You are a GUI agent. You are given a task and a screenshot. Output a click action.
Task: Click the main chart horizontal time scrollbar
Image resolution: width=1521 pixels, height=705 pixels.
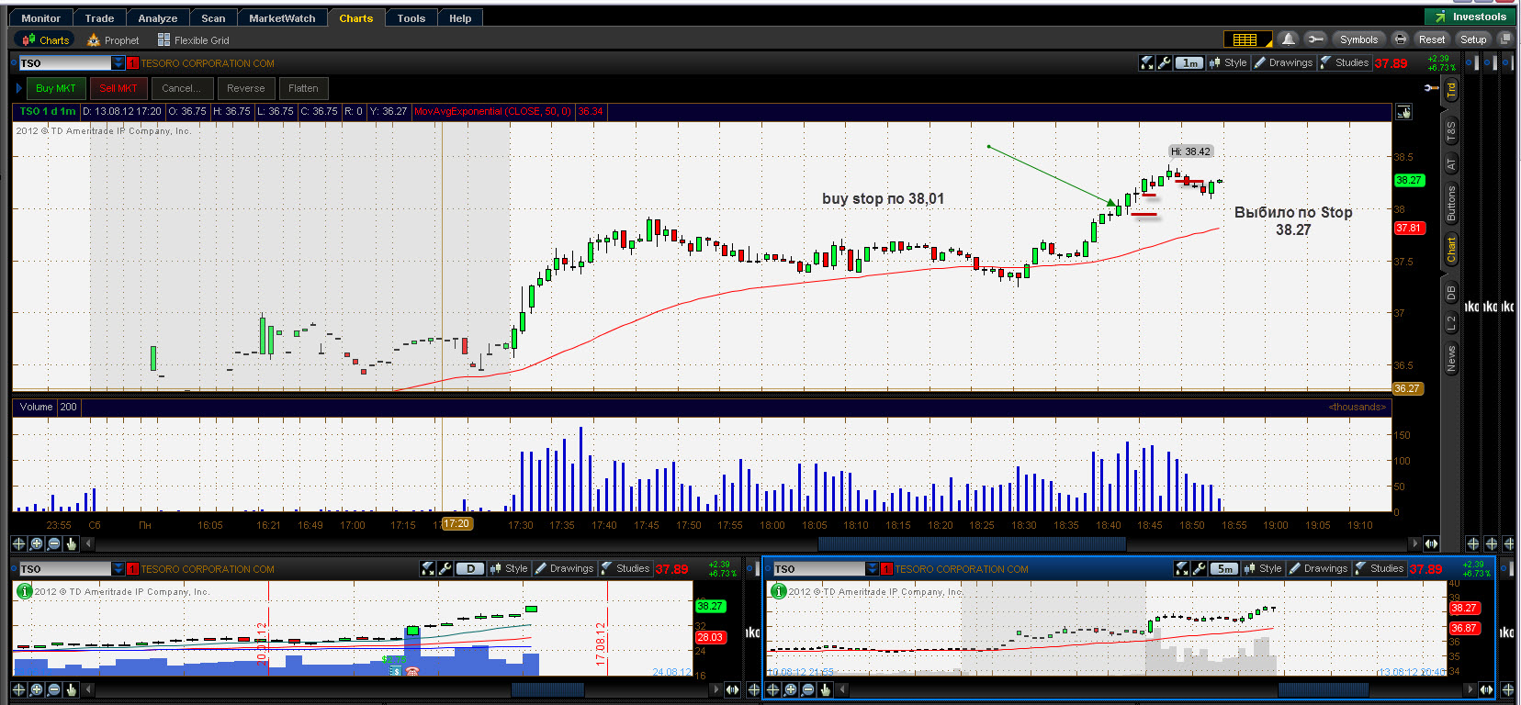tap(758, 543)
